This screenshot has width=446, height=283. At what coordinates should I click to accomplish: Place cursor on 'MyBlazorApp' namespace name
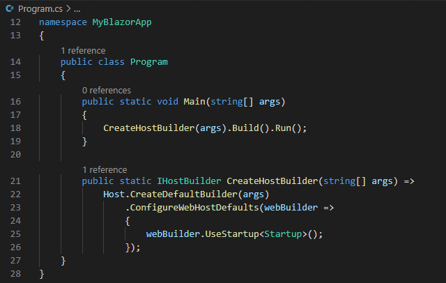tap(122, 22)
